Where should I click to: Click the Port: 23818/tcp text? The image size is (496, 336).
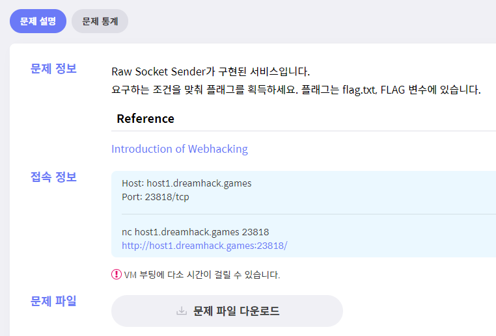click(156, 197)
